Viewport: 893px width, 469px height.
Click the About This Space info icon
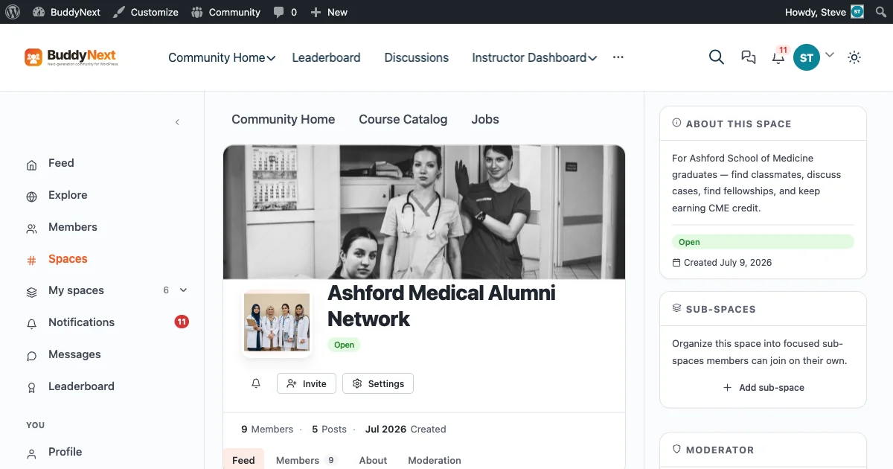pyautogui.click(x=676, y=123)
